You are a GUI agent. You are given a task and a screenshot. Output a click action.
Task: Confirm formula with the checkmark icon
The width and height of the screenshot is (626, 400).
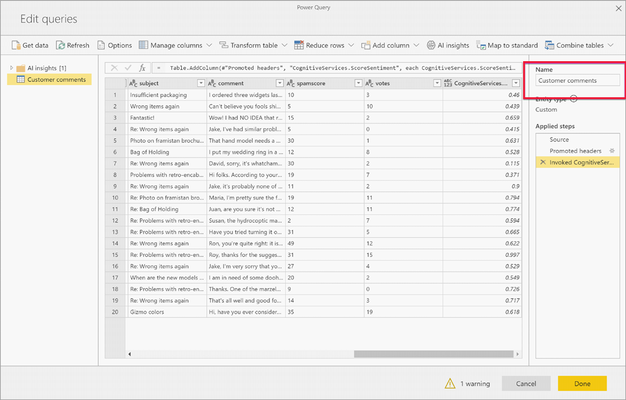tap(128, 68)
